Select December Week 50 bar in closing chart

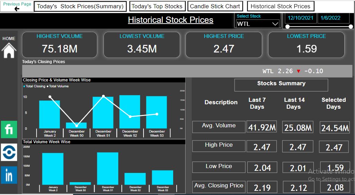point(76,126)
